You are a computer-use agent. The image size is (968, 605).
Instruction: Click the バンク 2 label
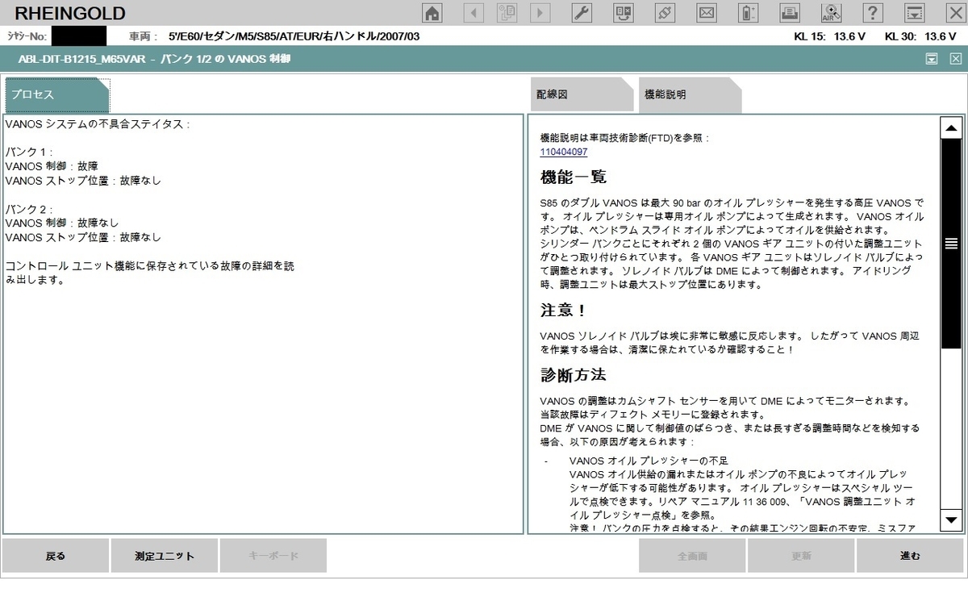(28, 209)
